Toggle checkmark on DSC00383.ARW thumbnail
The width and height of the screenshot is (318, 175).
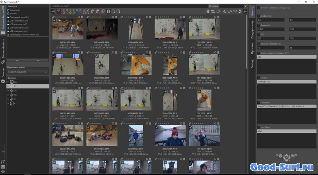pyautogui.click(x=97, y=56)
